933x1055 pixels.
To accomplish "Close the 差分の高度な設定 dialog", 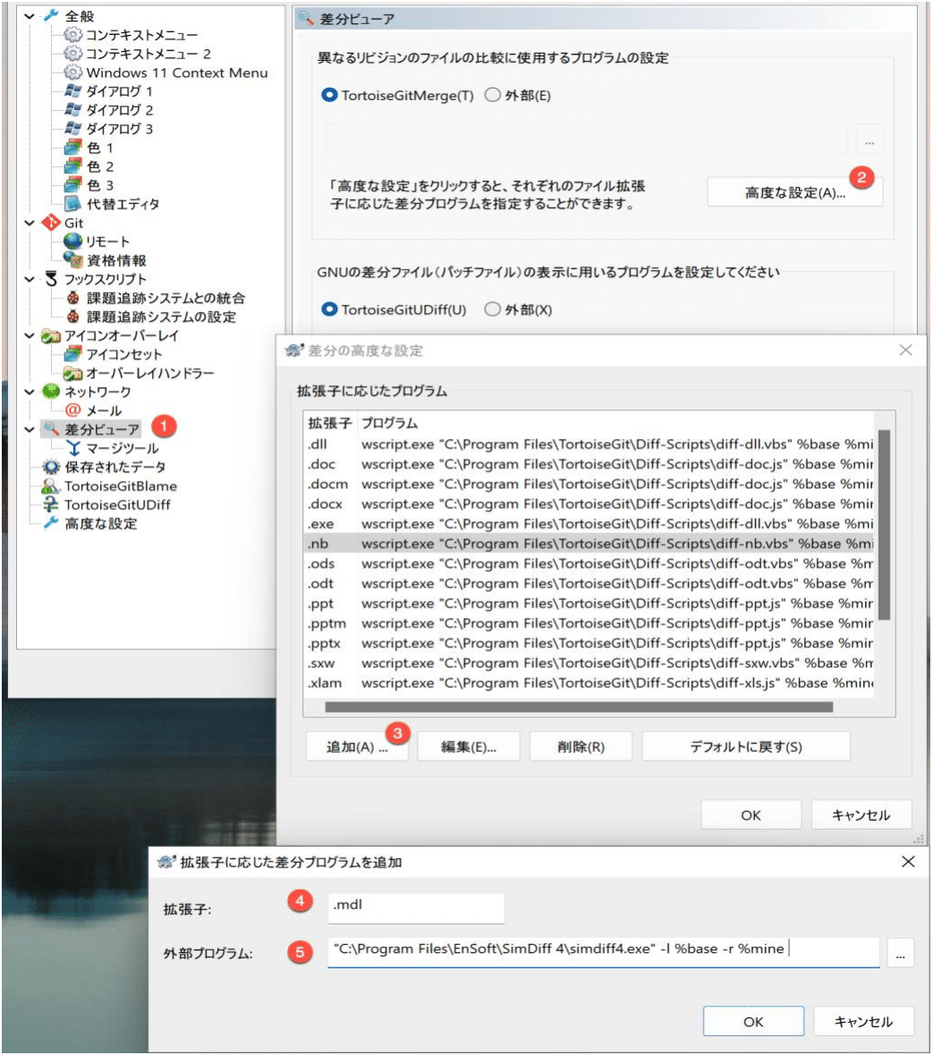I will click(905, 350).
